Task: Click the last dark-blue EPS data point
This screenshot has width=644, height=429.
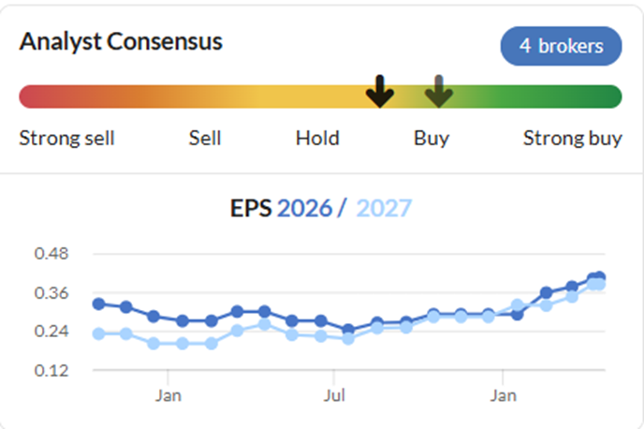Action: tap(599, 277)
